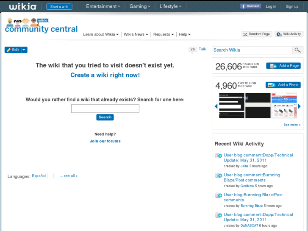308x231 pixels.
Task: Open the Wikia News menu
Action: (x=136, y=34)
